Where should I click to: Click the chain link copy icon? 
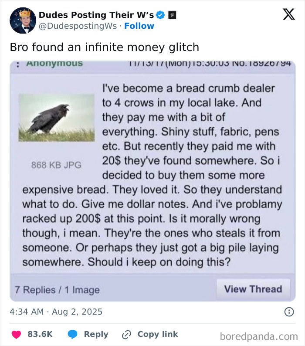[x=127, y=334]
